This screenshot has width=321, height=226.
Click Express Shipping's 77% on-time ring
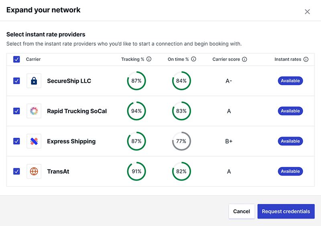tap(181, 141)
